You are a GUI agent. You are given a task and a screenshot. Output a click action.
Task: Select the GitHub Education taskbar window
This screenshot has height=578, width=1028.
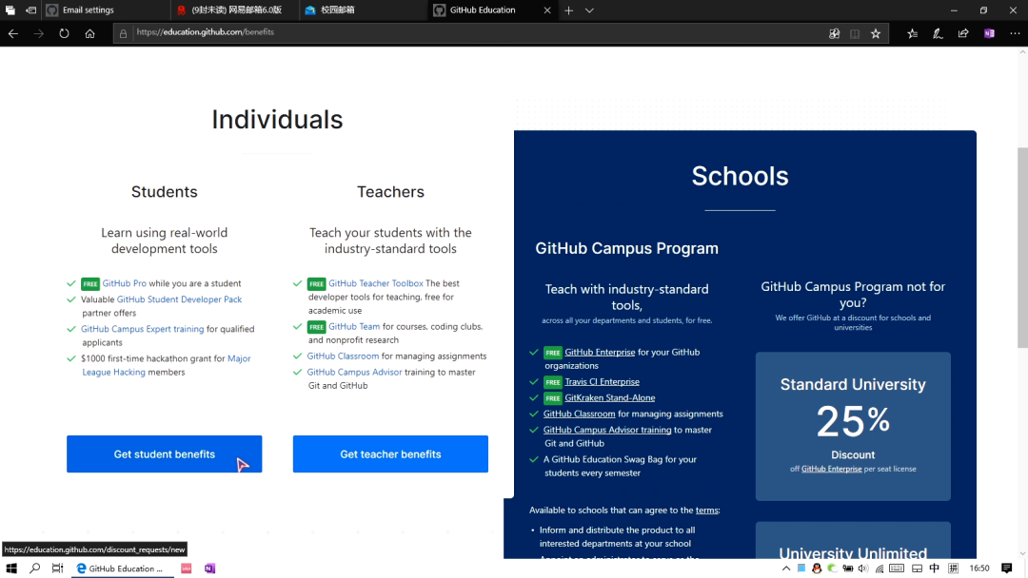tap(122, 568)
